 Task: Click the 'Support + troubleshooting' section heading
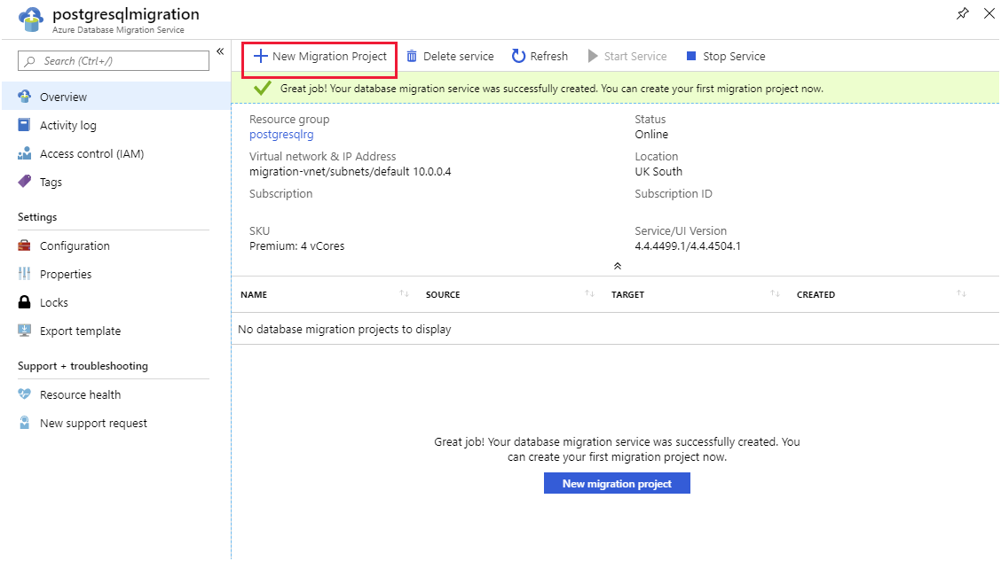click(83, 366)
